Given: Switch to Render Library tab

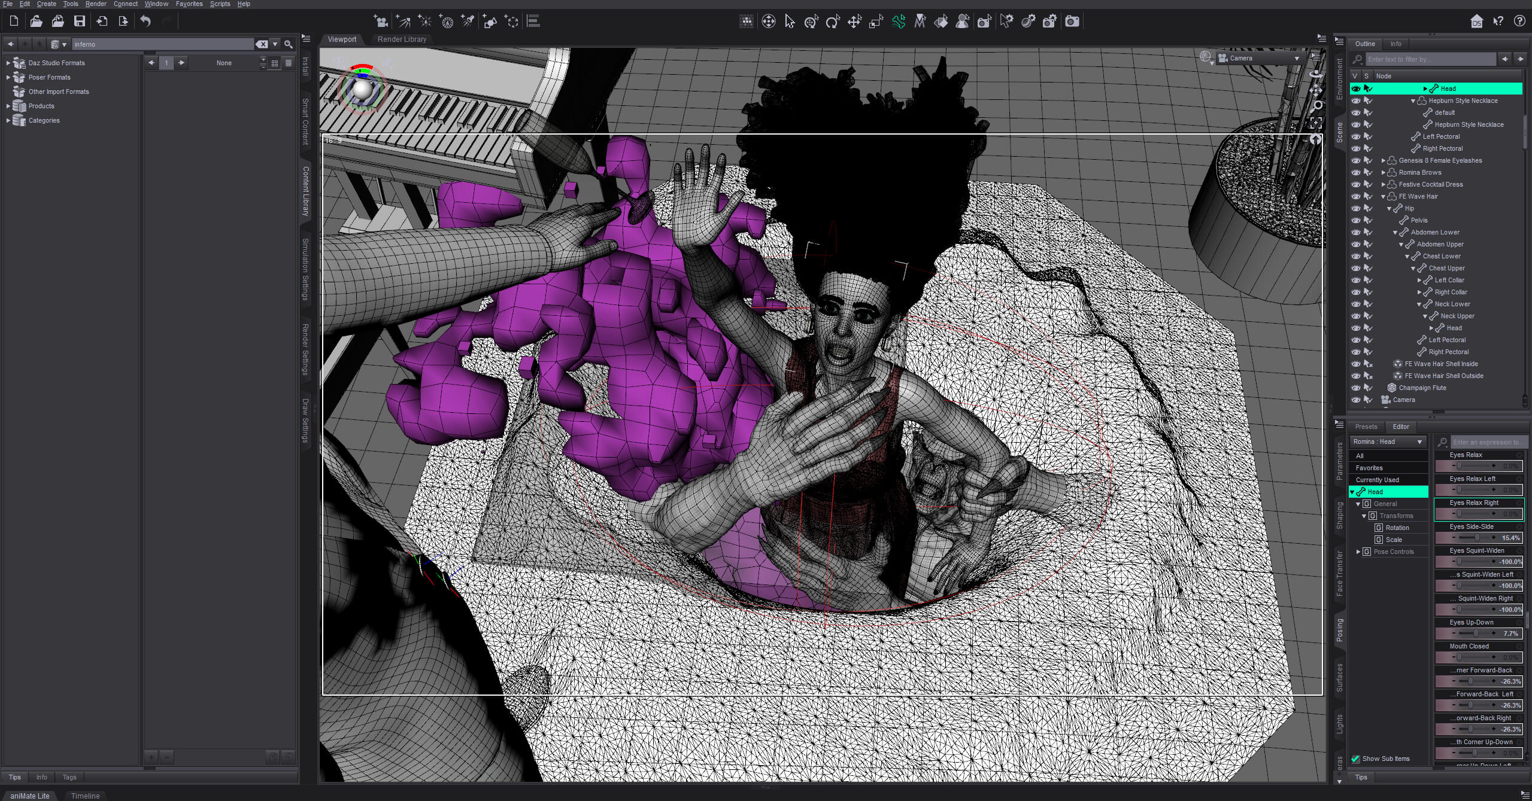Looking at the screenshot, I should (402, 39).
